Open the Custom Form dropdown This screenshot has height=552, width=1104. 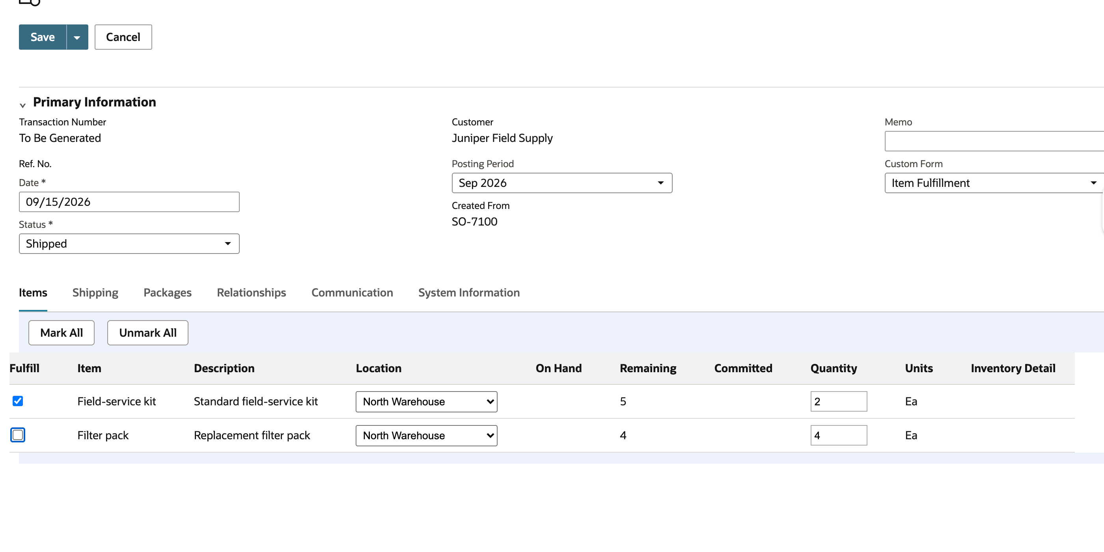[994, 183]
